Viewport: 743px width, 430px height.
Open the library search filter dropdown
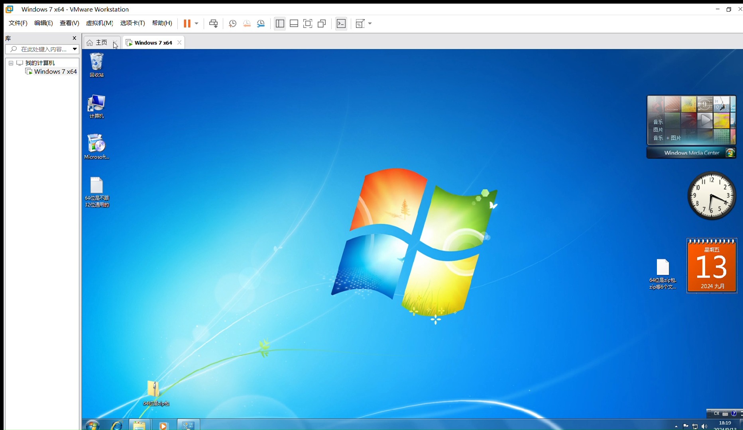pyautogui.click(x=75, y=49)
